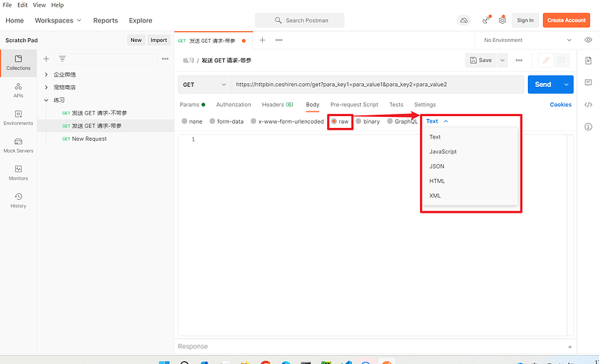599x364 pixels.
Task: Open the Cookies link
Action: (560, 105)
